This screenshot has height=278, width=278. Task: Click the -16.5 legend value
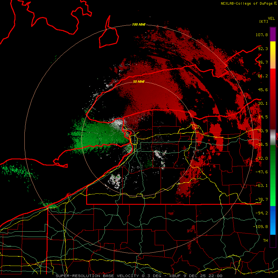click(262, 145)
